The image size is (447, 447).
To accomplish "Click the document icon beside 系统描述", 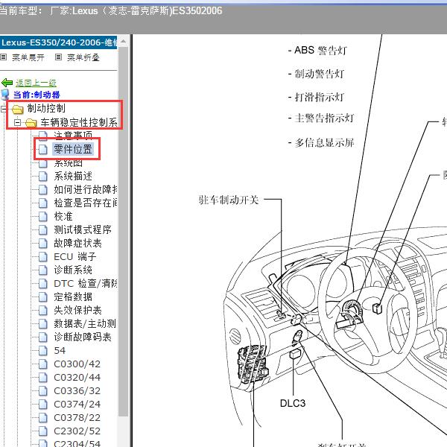I will [x=43, y=176].
